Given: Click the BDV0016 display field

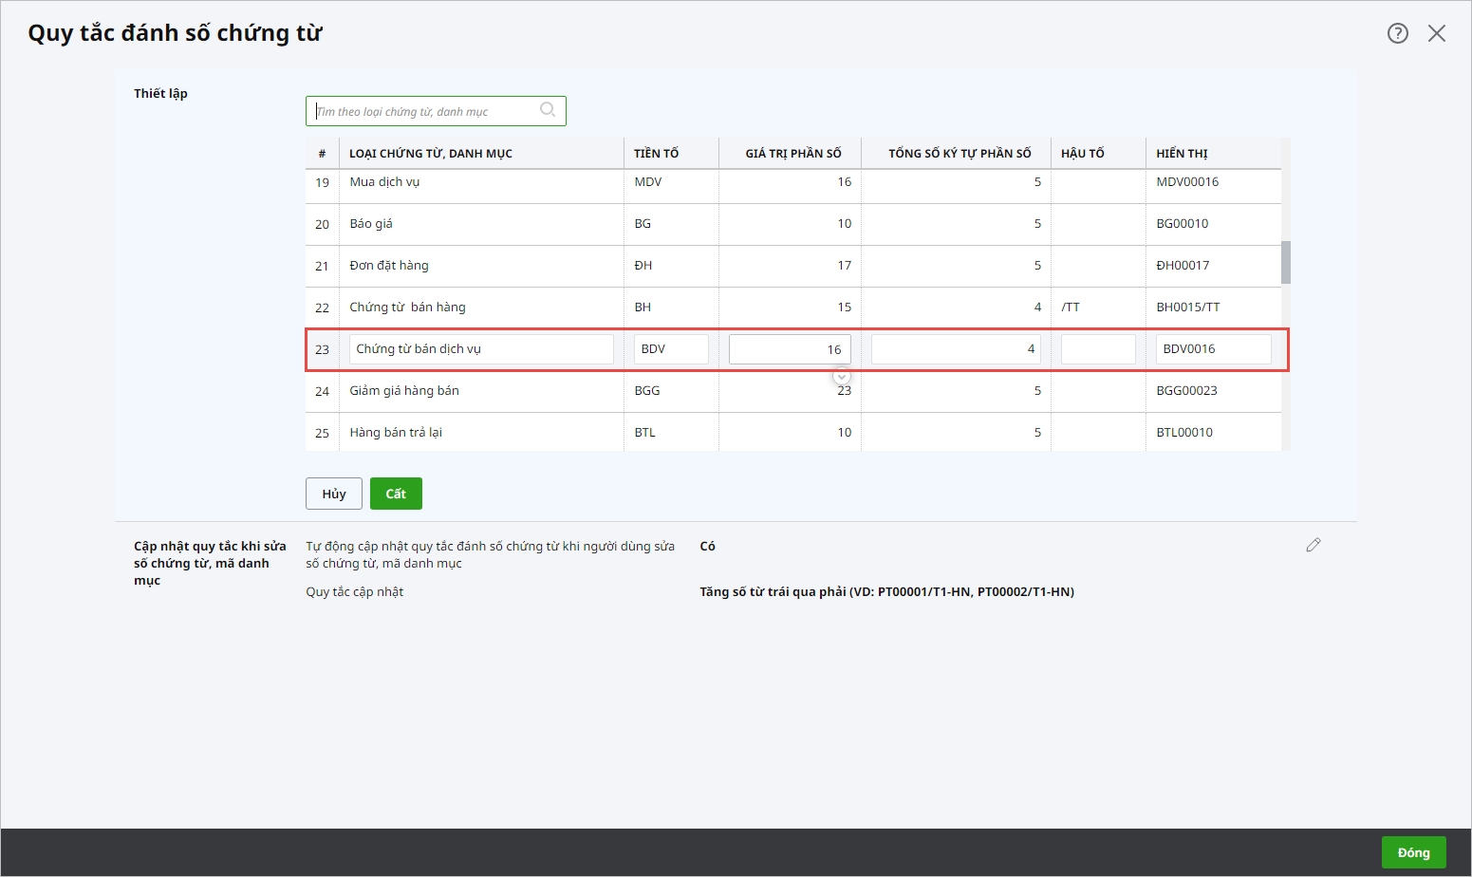Looking at the screenshot, I should 1213,349.
